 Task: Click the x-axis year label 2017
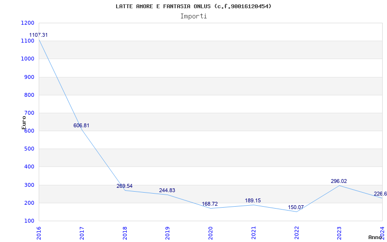82,233
